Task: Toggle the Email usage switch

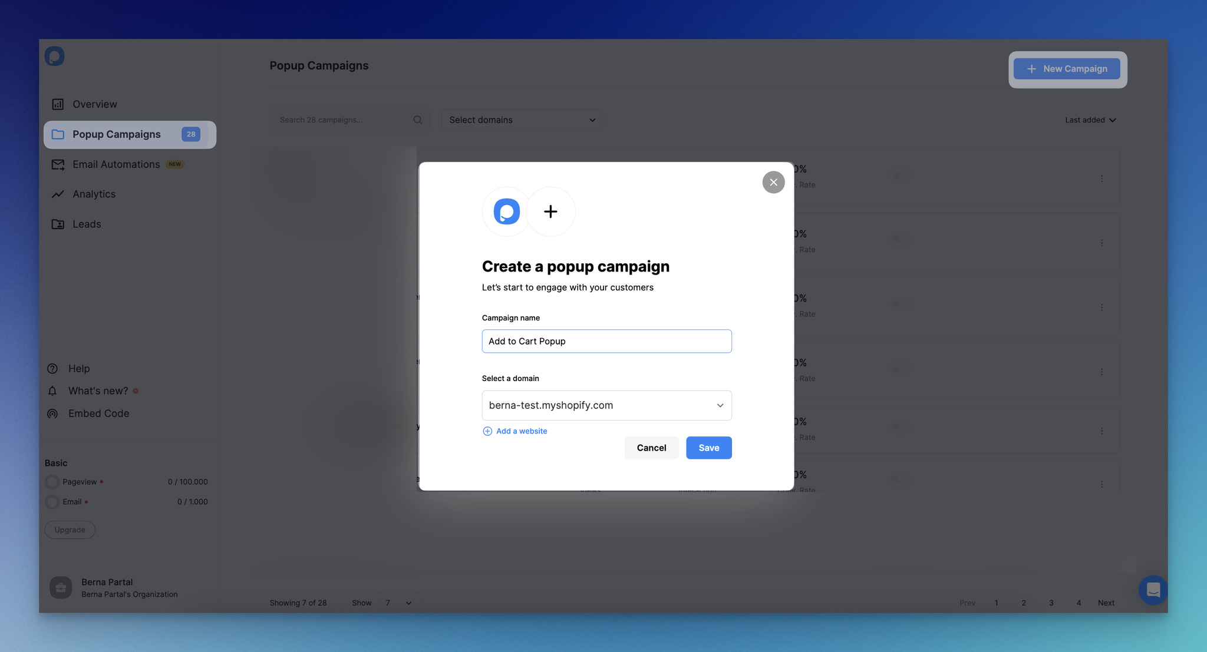Action: [51, 501]
